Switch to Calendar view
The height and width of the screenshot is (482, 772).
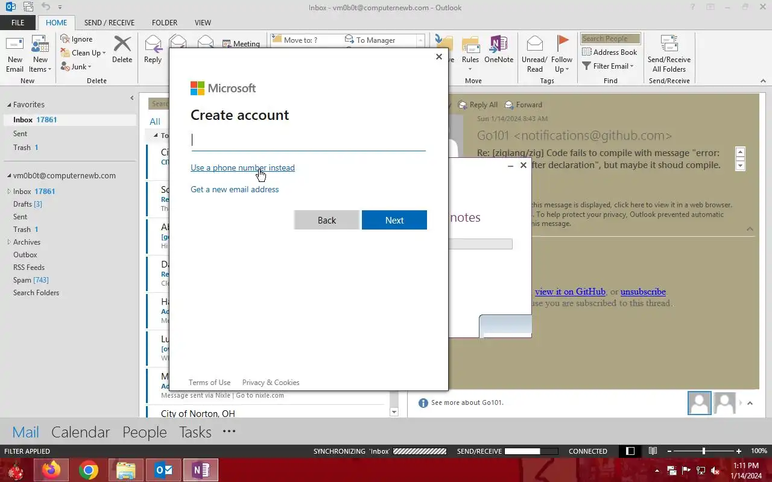coord(80,432)
